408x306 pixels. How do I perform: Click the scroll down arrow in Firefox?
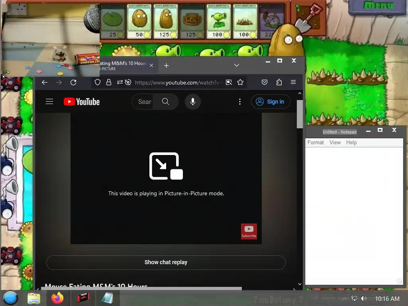pyautogui.click(x=300, y=284)
